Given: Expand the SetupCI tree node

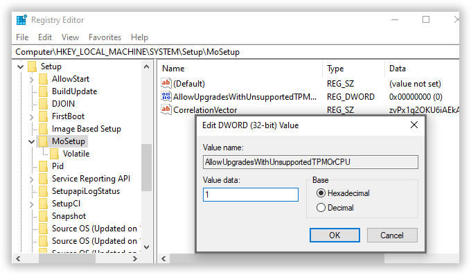Looking at the screenshot, I should [32, 204].
